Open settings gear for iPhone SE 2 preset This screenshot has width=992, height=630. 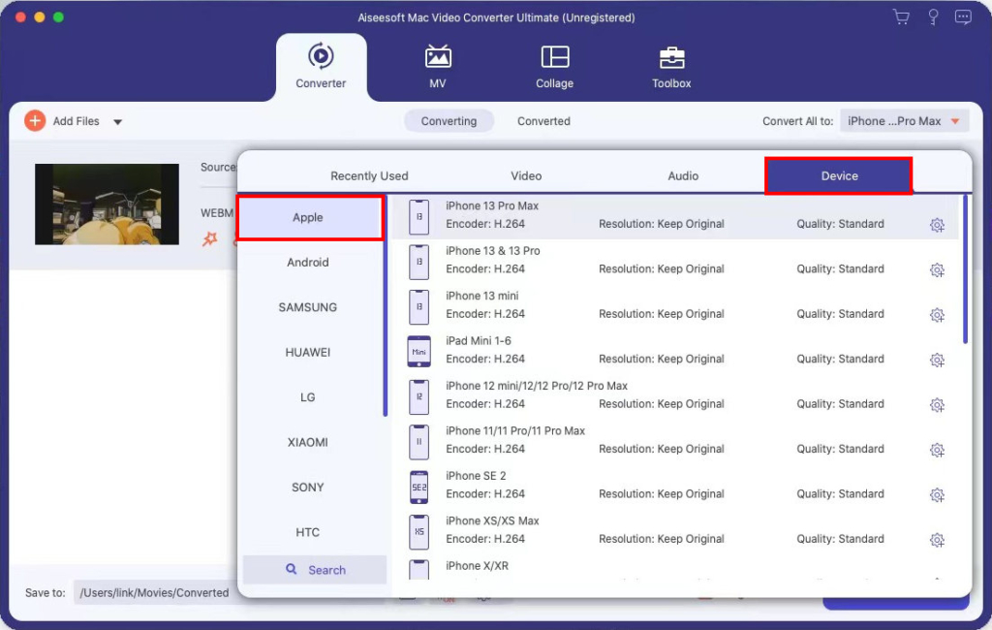pos(937,494)
